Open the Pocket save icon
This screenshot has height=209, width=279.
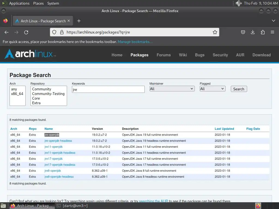243,32
